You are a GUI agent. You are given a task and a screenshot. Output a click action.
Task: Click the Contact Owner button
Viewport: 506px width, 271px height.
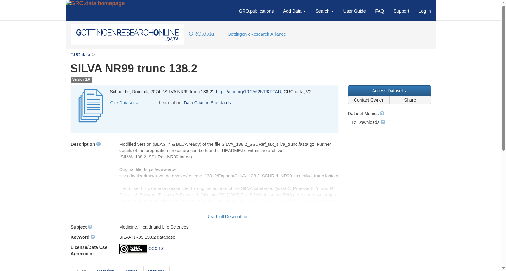(368, 100)
